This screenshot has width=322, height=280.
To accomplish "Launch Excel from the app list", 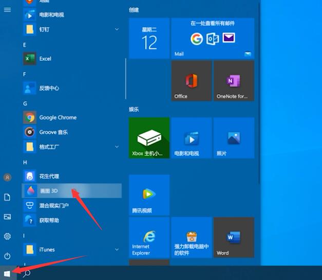I will 71,59.
